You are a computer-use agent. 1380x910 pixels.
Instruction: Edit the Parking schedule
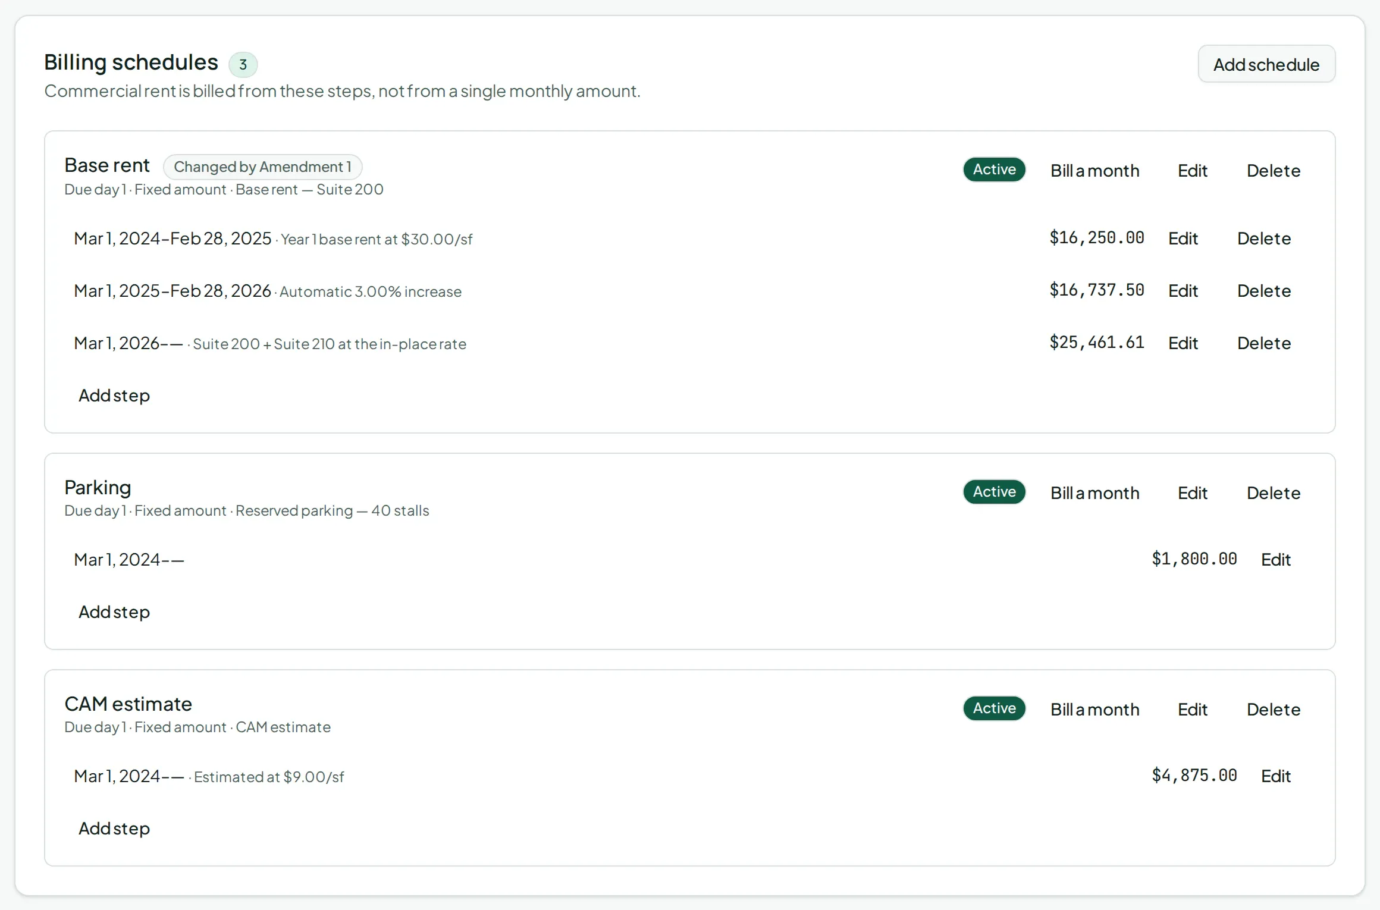(1193, 493)
